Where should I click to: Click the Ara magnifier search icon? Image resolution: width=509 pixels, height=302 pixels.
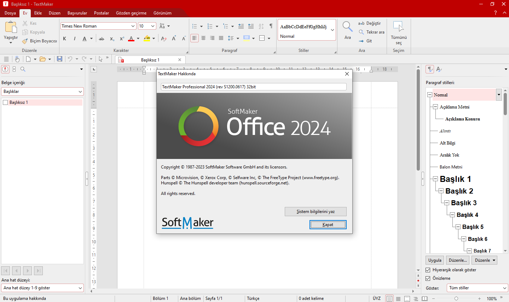[x=348, y=27]
